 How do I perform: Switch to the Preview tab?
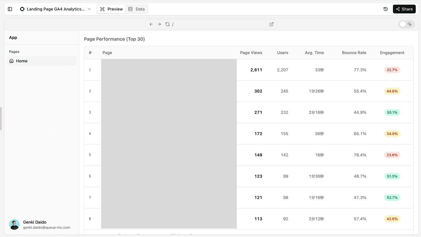point(111,9)
